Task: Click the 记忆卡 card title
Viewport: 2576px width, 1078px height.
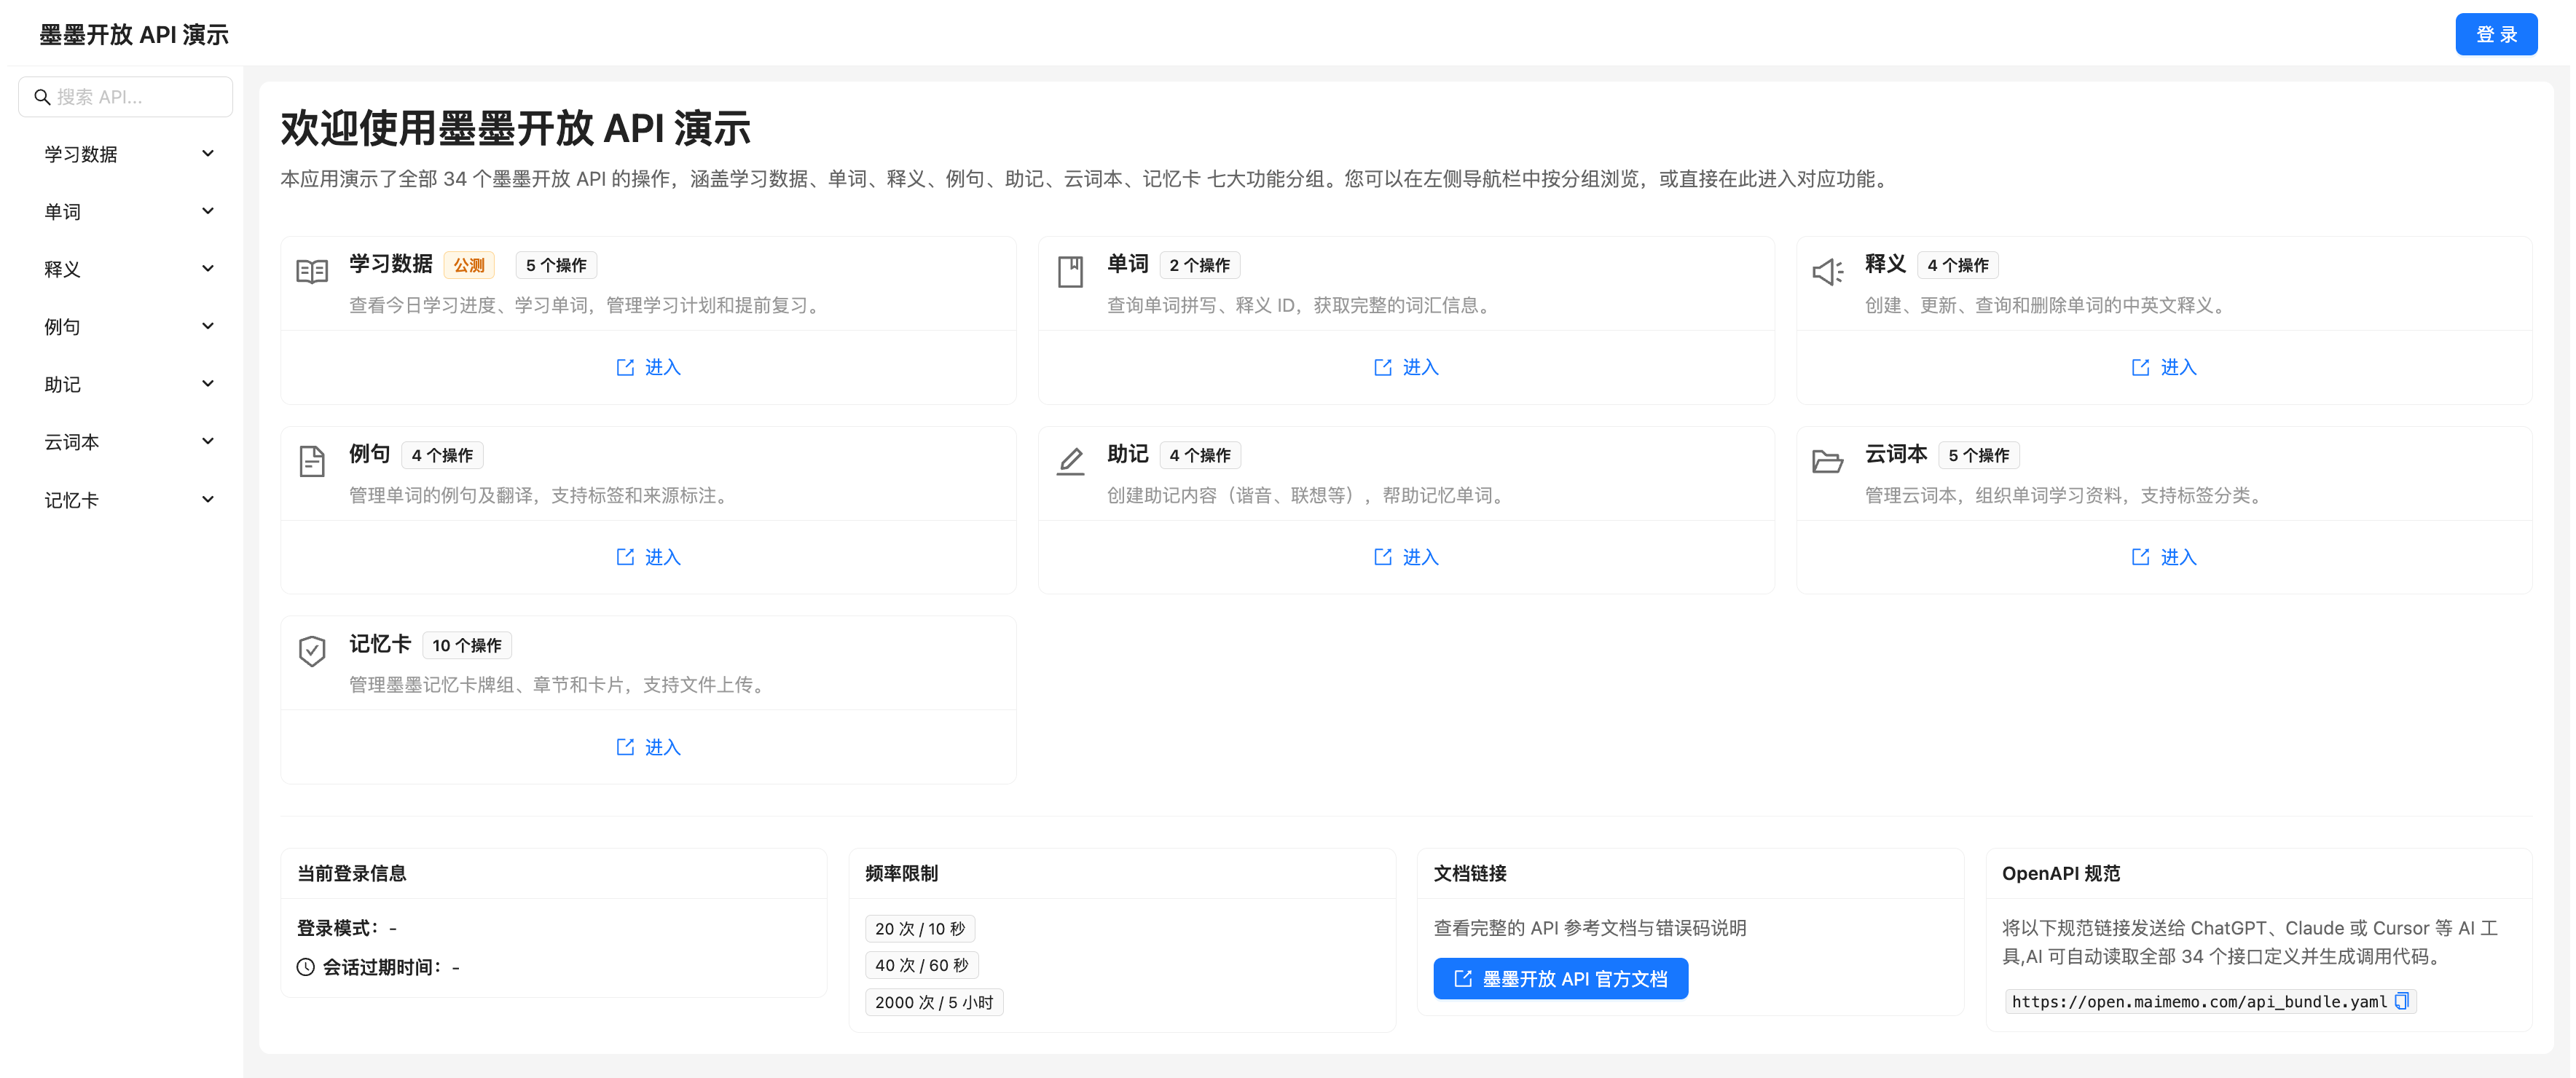Action: [x=380, y=644]
